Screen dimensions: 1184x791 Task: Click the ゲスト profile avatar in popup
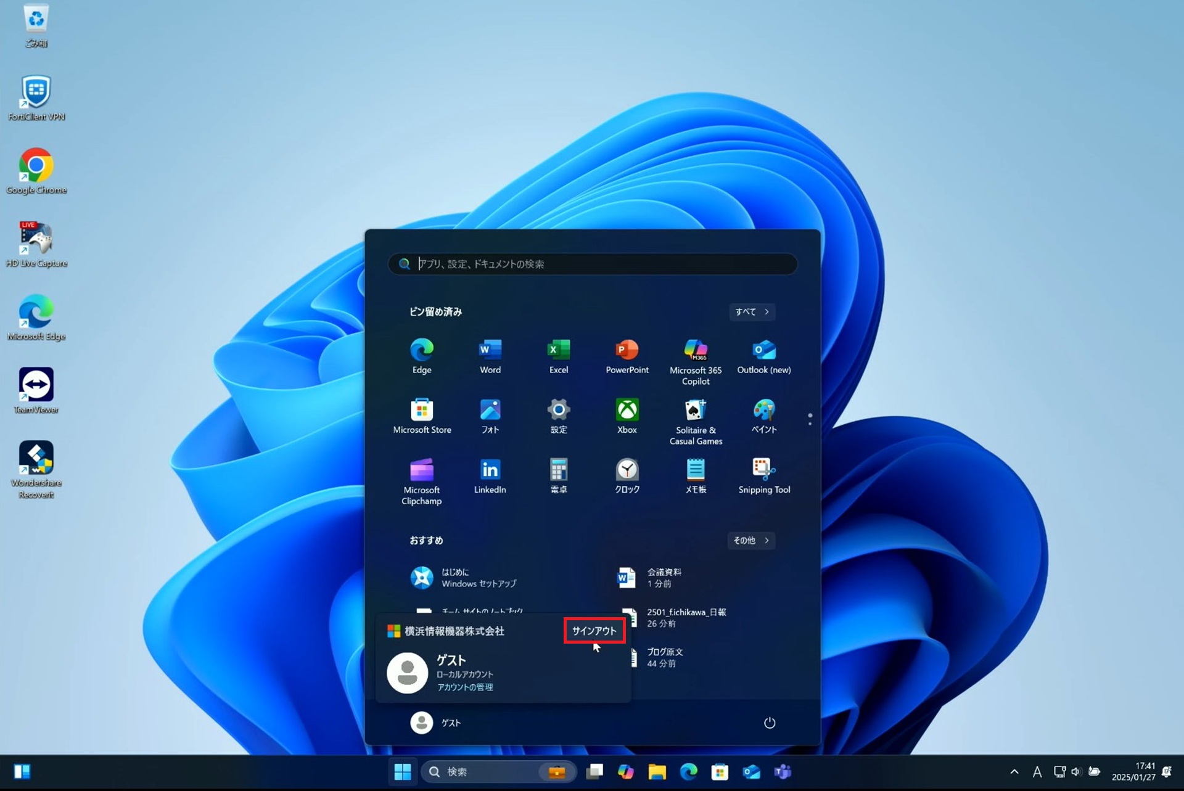pos(407,673)
